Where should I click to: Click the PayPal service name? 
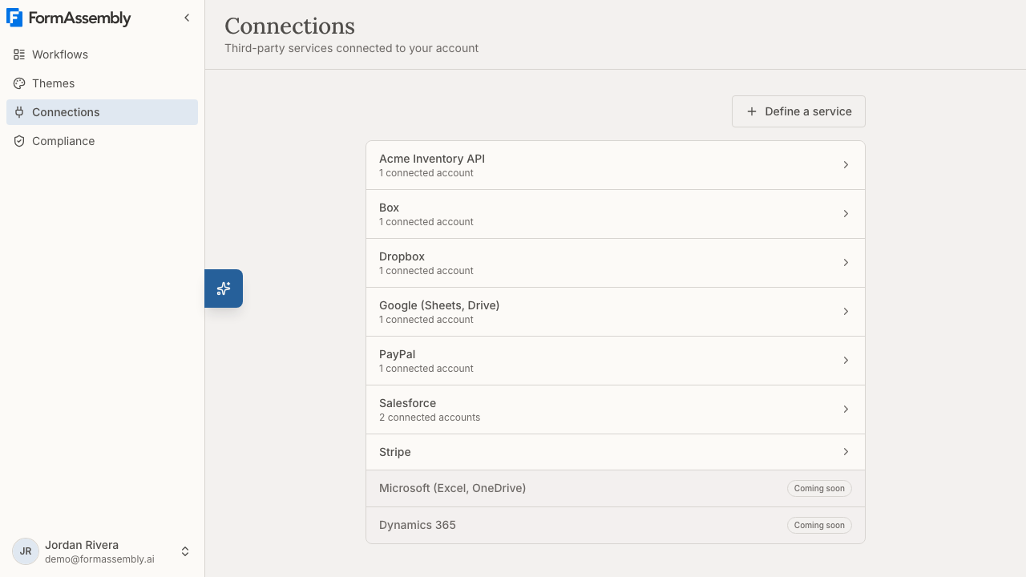397,354
